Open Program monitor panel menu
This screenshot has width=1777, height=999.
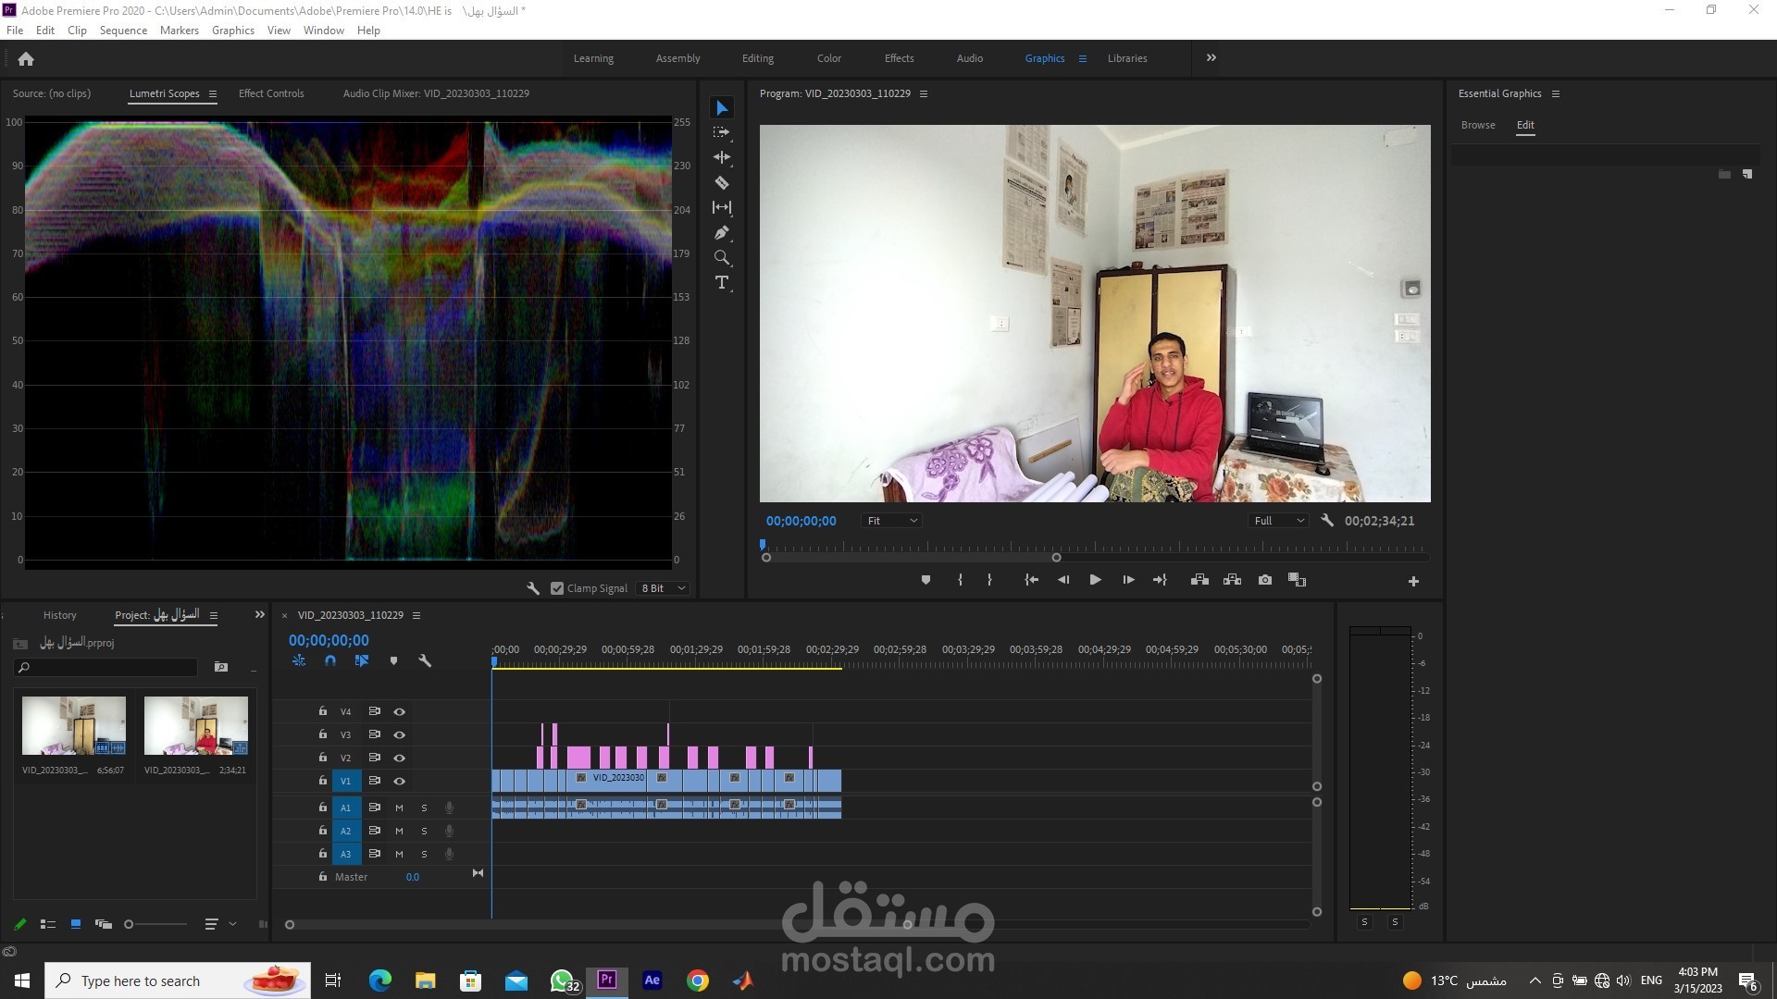(x=923, y=93)
